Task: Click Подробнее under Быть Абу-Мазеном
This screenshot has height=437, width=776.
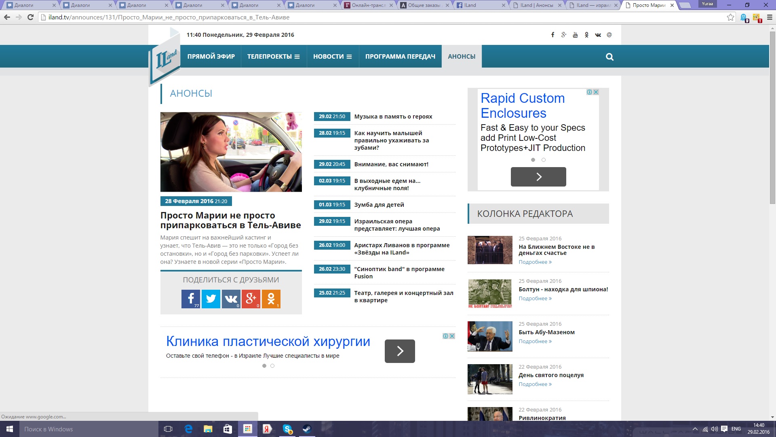Action: click(x=535, y=341)
